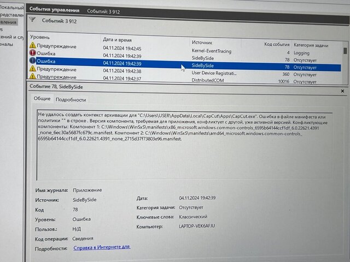The image size is (350, 262).
Task: Sort by Категория задачи column header
Action: [x=311, y=45]
